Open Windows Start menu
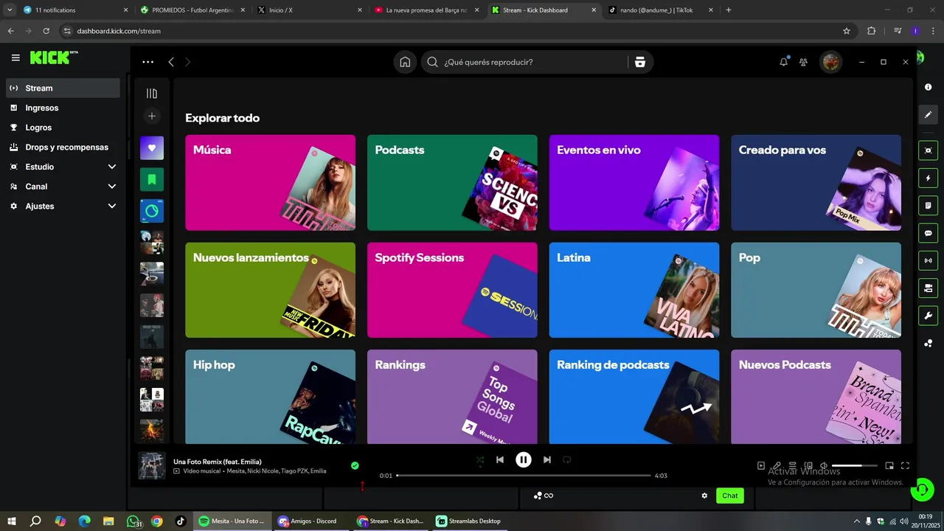The image size is (944, 531). 11,521
